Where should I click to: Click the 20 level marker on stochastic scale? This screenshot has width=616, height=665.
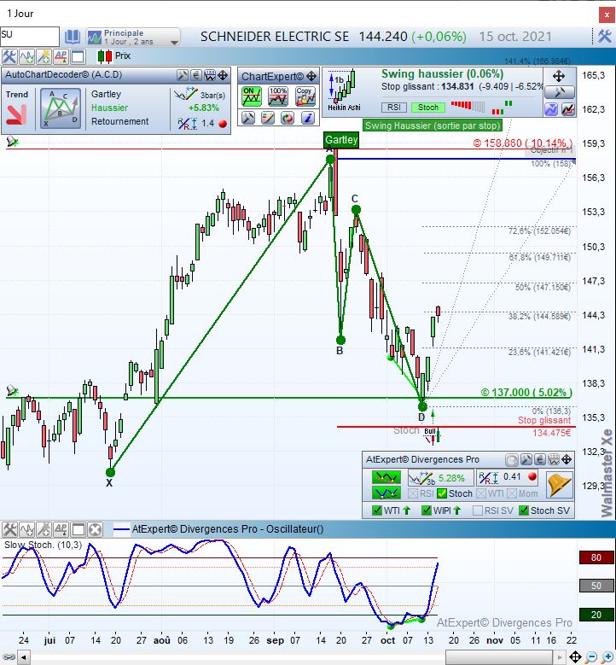(x=596, y=615)
